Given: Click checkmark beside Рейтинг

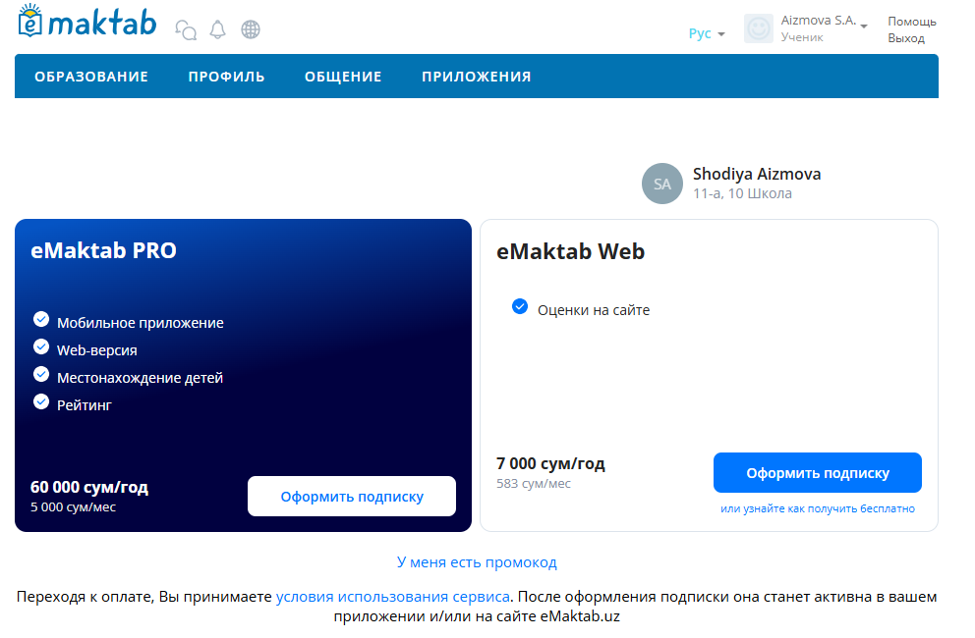Looking at the screenshot, I should (41, 401).
